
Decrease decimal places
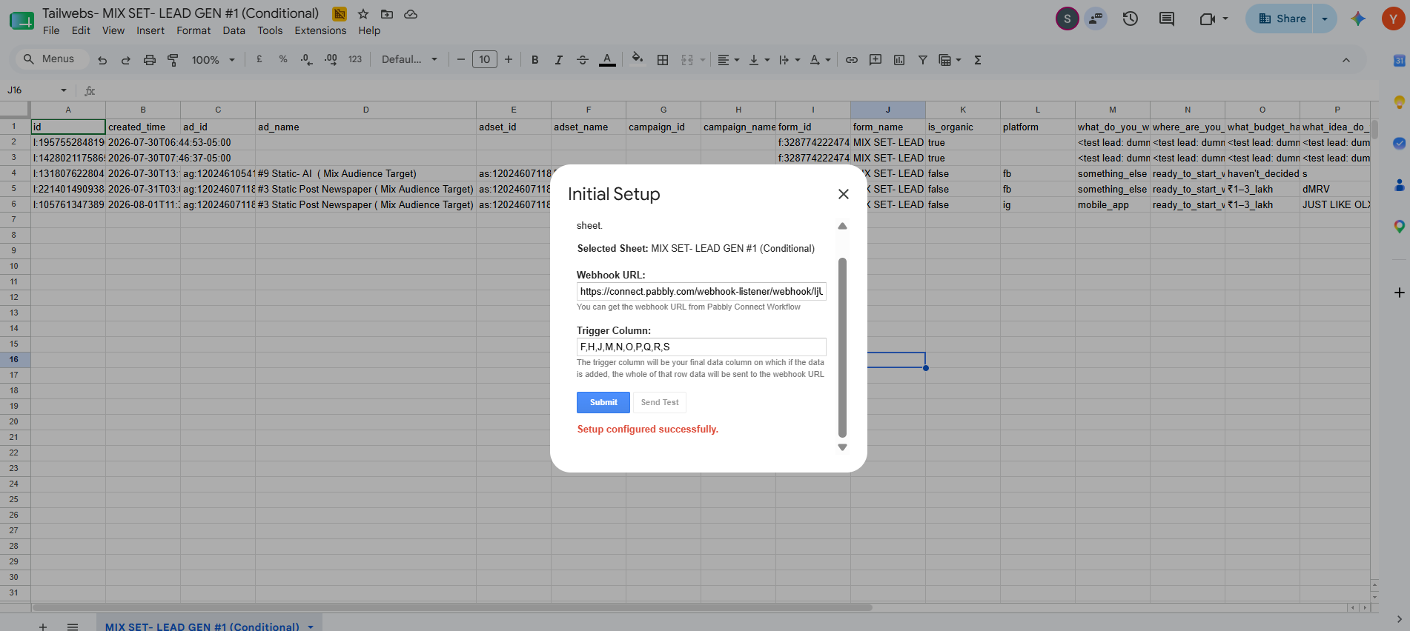coord(307,59)
